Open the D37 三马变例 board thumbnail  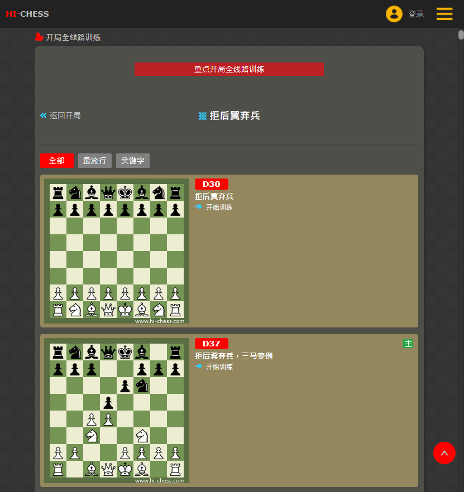[117, 411]
